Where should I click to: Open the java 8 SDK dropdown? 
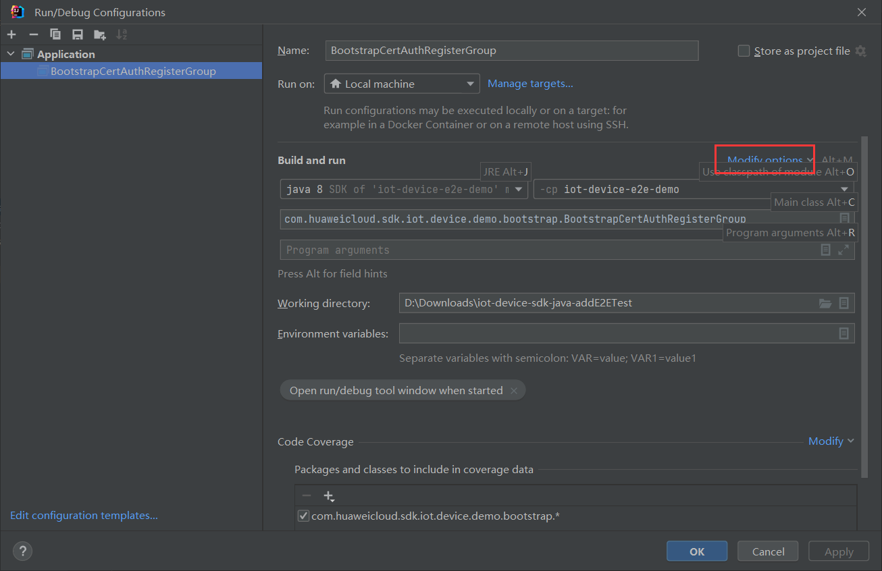click(404, 190)
